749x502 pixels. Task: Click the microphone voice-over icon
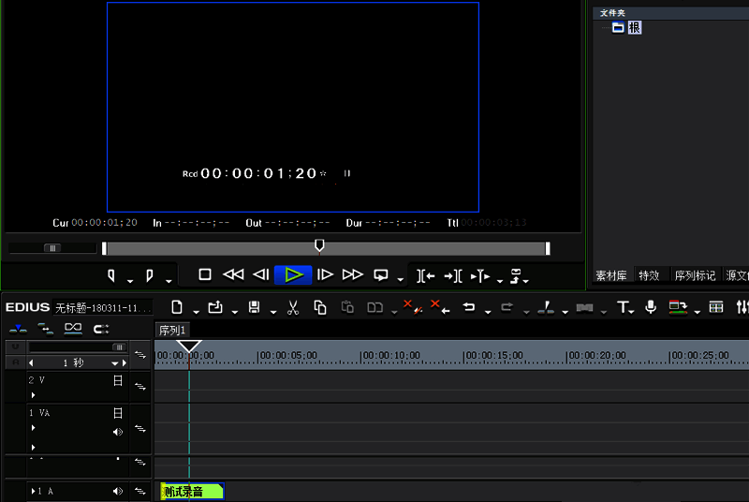[651, 307]
